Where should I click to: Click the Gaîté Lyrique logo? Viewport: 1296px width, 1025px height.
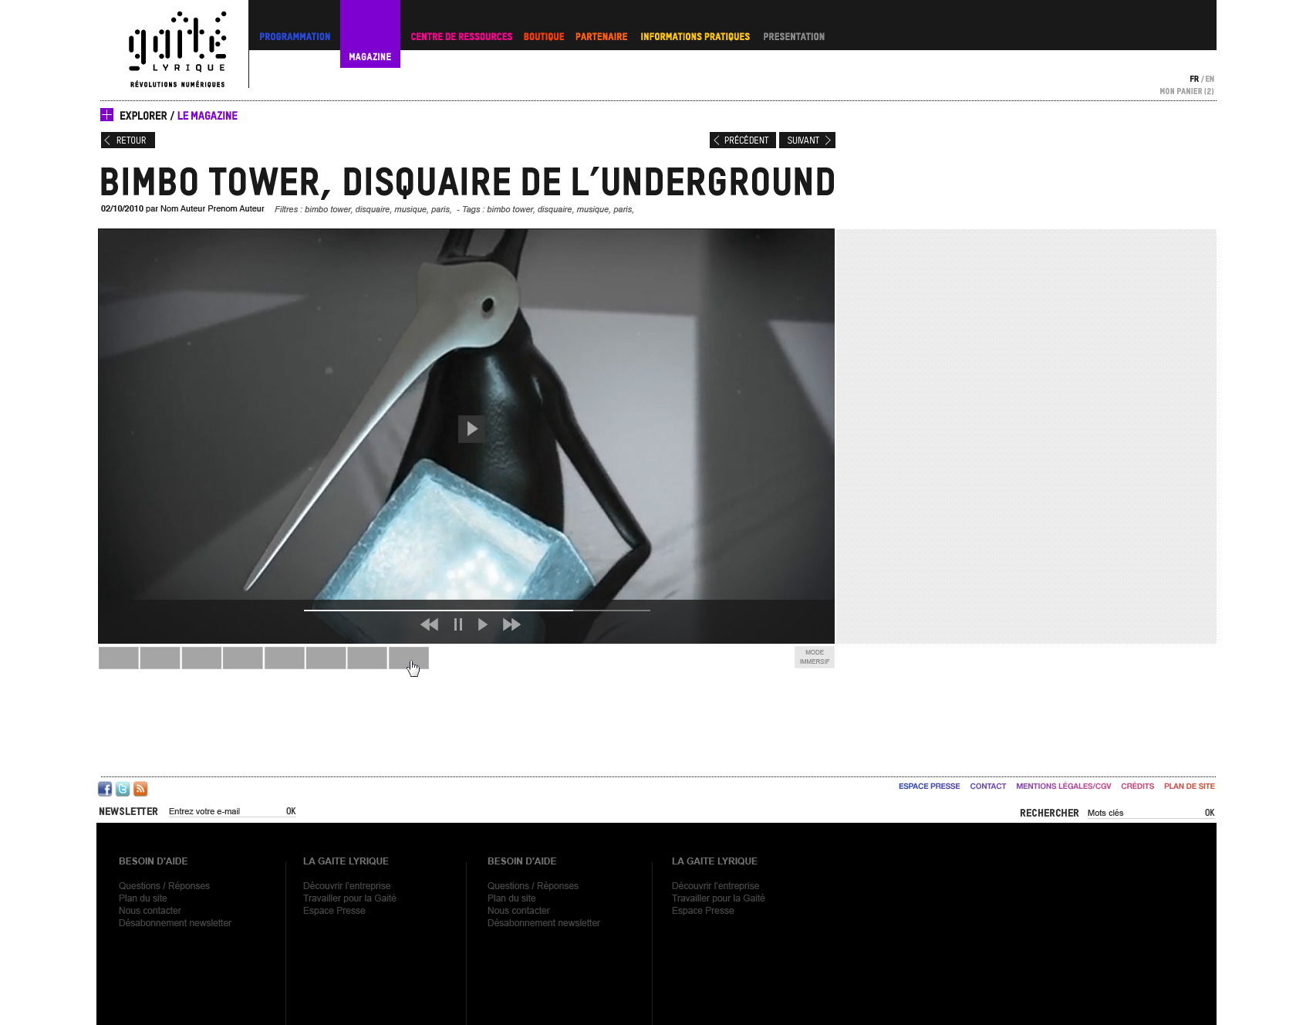tap(177, 49)
